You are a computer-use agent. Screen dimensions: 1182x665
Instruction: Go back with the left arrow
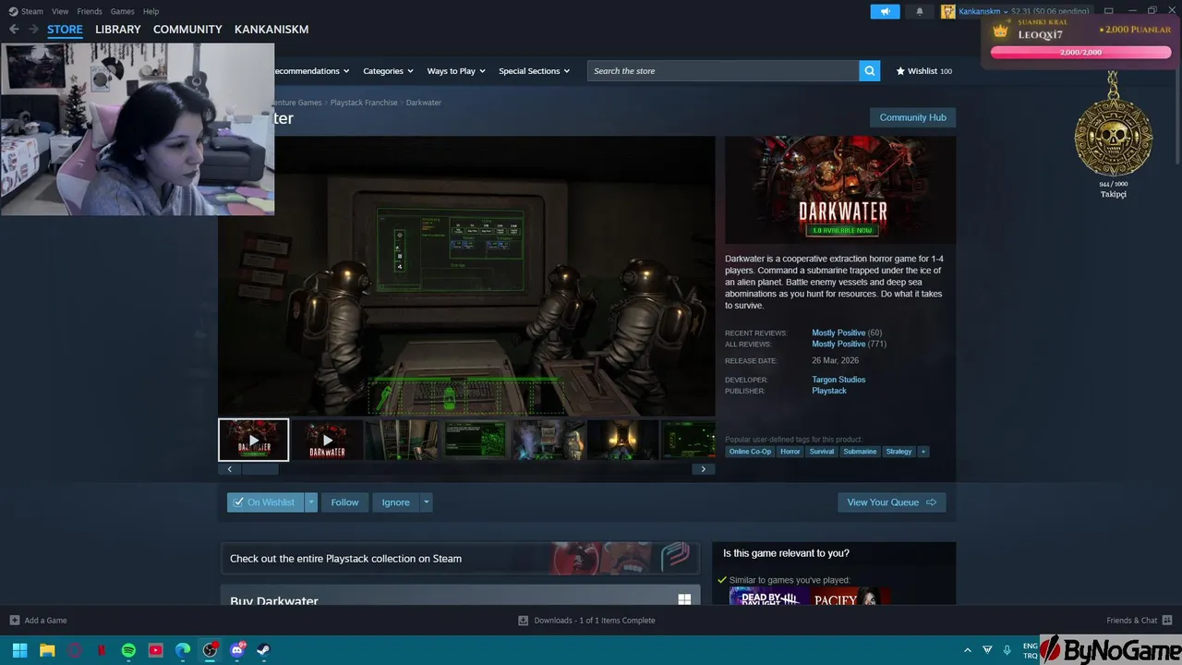click(14, 30)
